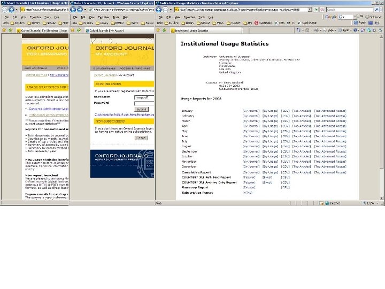The image size is (385, 289).
Task: Click Subscription Report HTML link
Action: [247, 193]
